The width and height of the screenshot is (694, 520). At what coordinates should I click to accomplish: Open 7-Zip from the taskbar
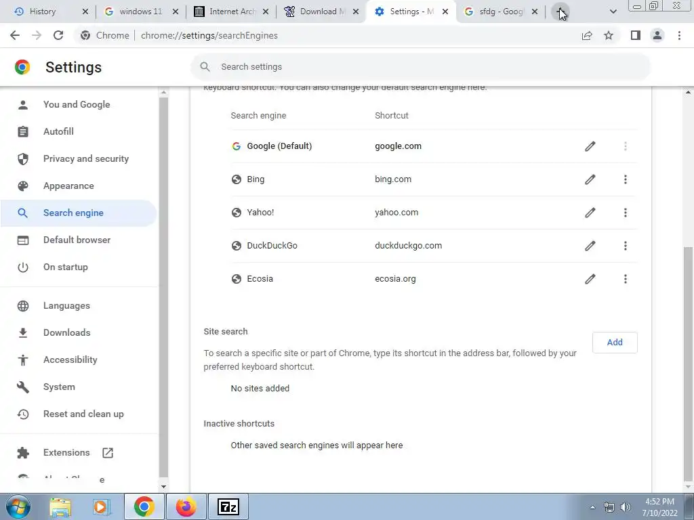click(x=228, y=506)
